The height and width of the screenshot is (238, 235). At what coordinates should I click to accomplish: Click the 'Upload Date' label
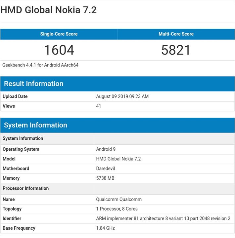click(x=15, y=96)
